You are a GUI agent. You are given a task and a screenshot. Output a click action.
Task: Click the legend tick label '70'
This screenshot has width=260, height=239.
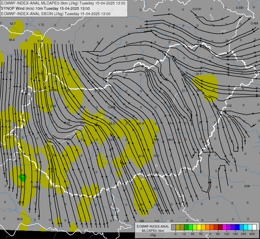point(210,234)
